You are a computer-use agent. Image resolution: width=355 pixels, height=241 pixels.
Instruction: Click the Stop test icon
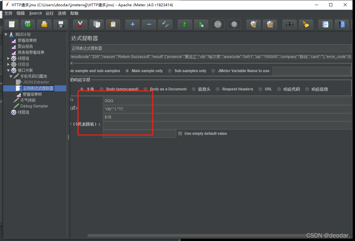pos(218,24)
